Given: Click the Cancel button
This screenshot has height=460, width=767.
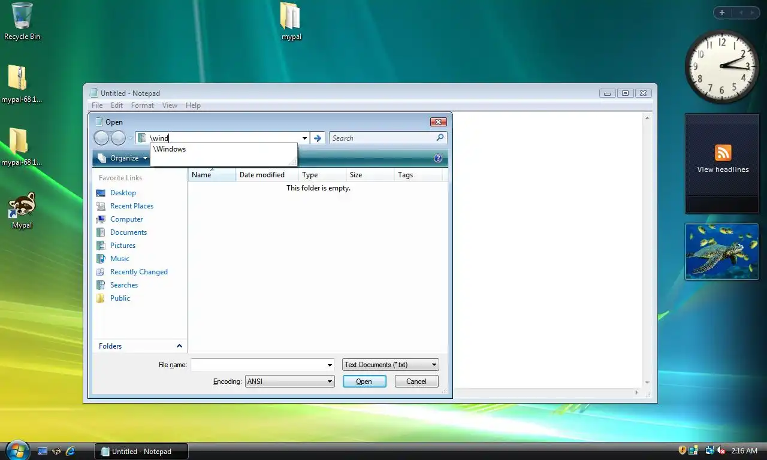Looking at the screenshot, I should (x=416, y=382).
